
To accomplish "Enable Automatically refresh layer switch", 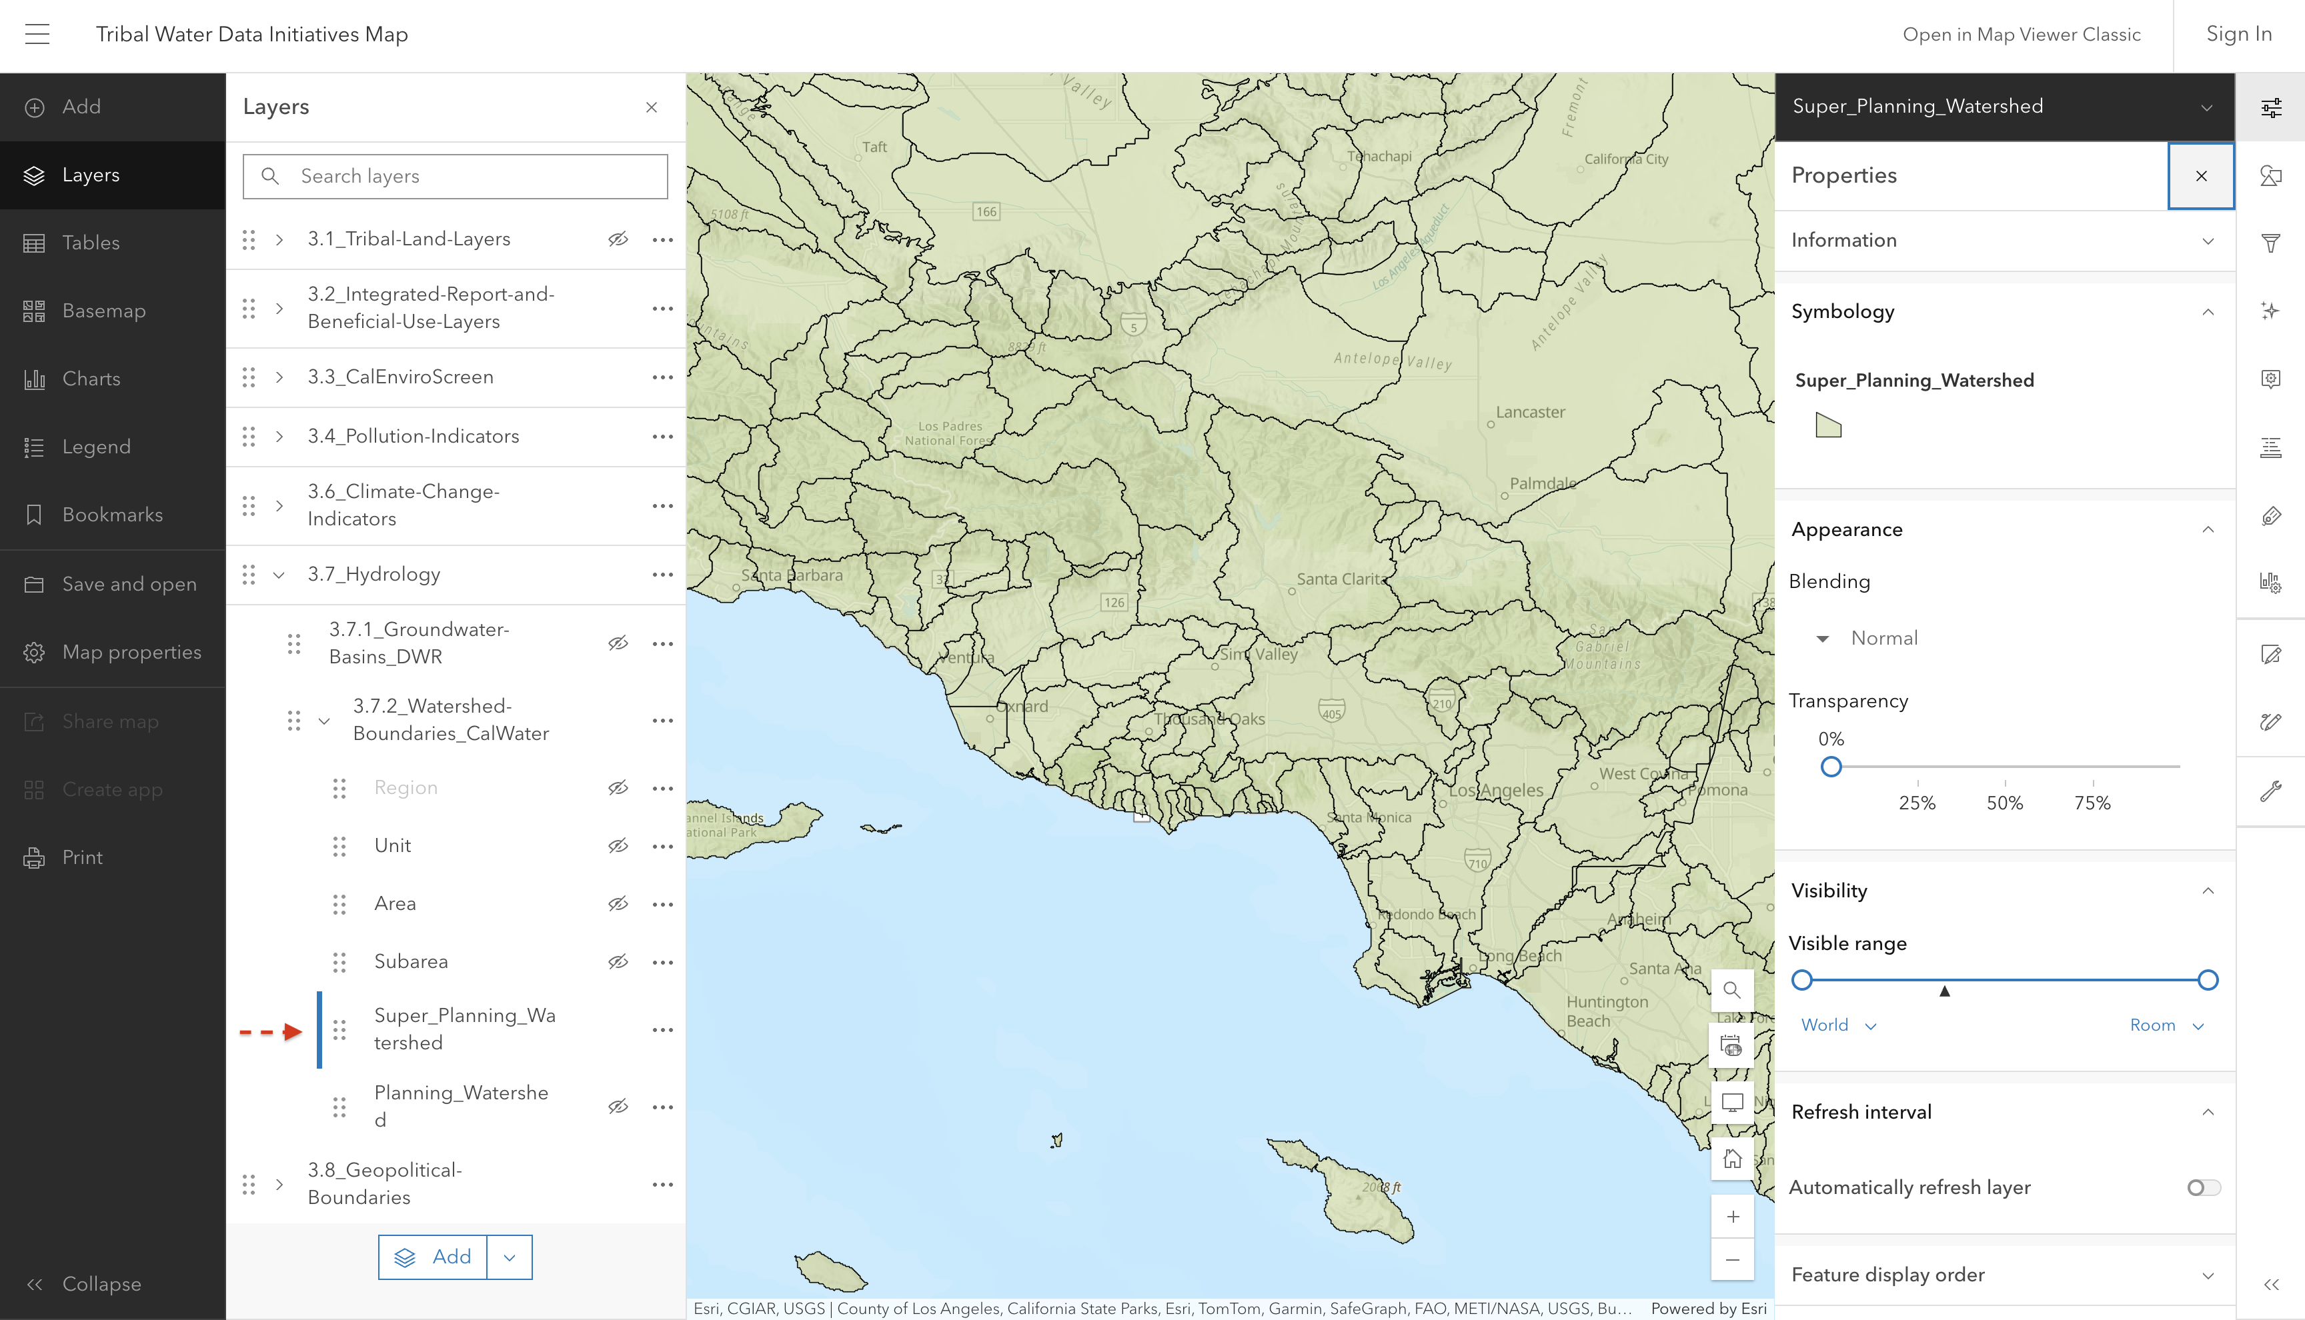I will 2204,1187.
